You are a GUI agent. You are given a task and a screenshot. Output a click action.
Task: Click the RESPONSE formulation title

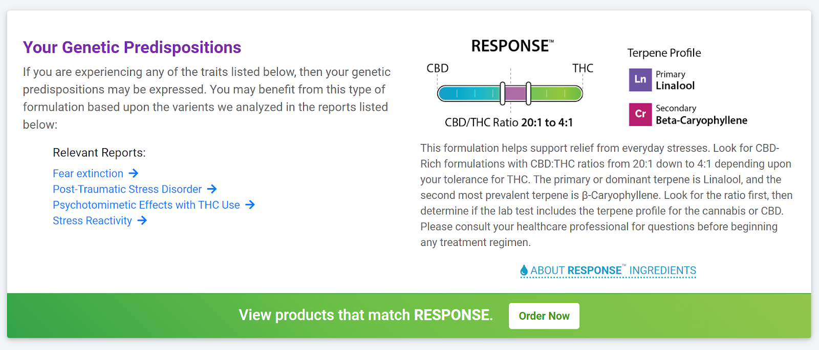(512, 46)
